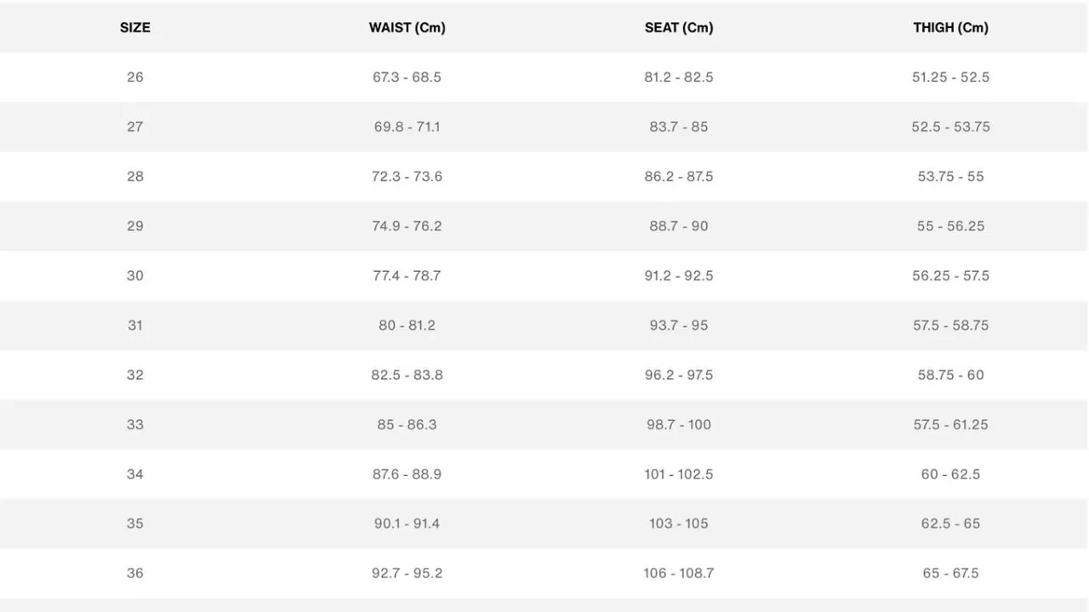Viewport: 1089px width, 612px height.
Task: Click the thigh value 51.25 - 52.5
Action: [950, 77]
